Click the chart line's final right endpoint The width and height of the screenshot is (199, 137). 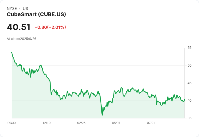pos(184,99)
